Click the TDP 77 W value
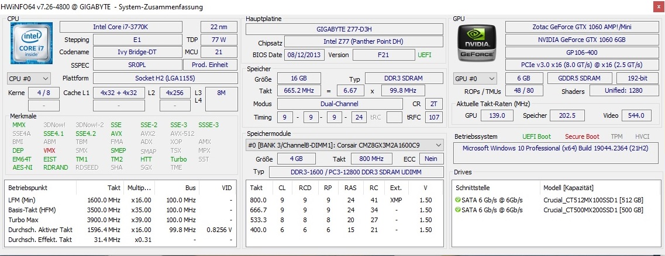The width and height of the screenshot is (665, 256). click(219, 40)
